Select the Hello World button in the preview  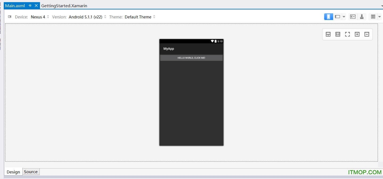coord(191,58)
